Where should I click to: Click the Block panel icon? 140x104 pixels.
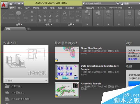98,13
